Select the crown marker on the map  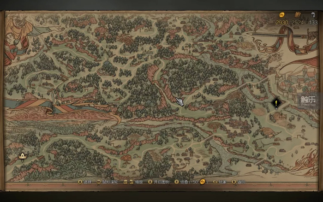[23, 156]
